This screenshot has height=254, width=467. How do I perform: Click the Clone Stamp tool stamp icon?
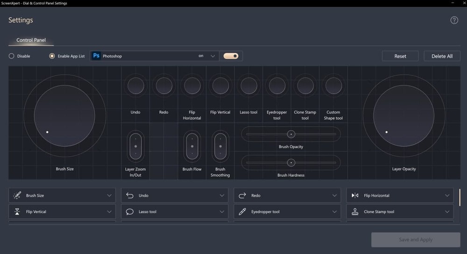pyautogui.click(x=355, y=211)
